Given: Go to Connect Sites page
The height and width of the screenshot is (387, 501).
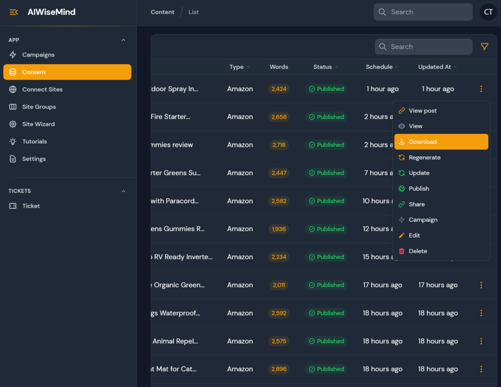Looking at the screenshot, I should 42,90.
